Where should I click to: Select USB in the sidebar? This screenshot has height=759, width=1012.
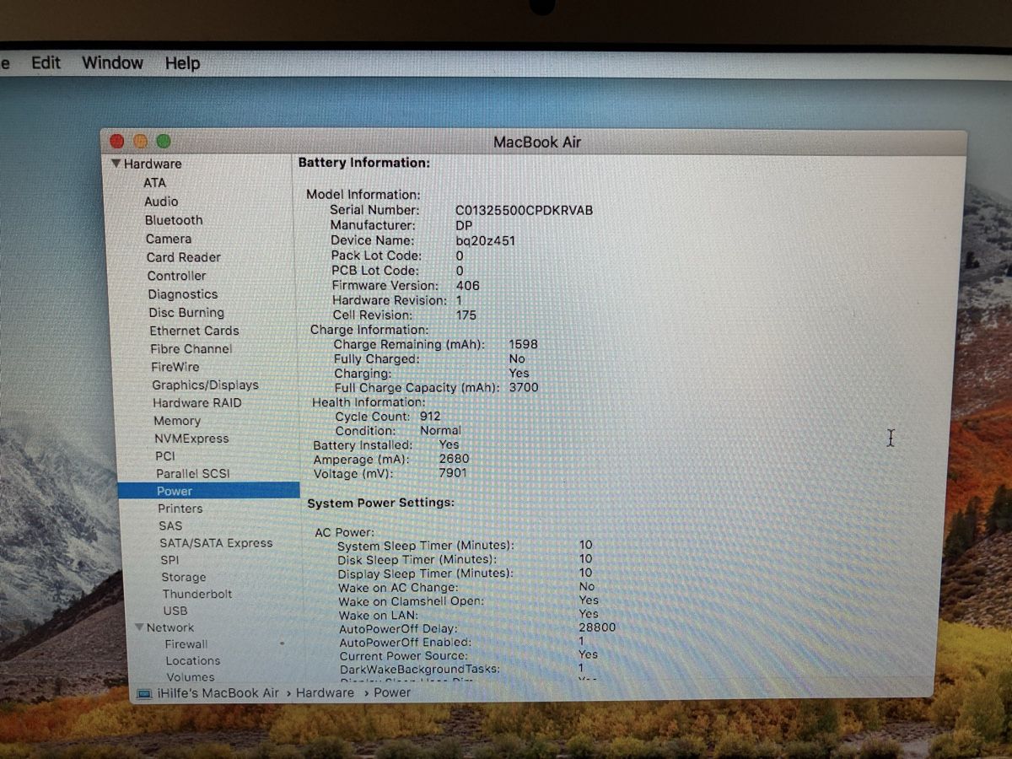coord(175,611)
